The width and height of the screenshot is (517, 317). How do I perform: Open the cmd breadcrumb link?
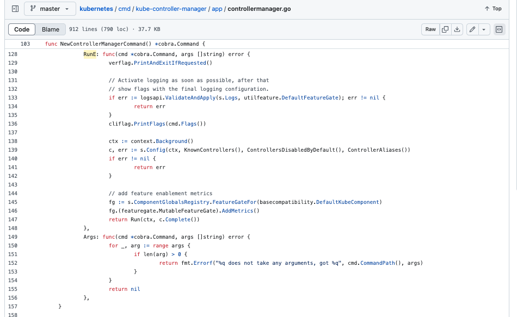click(x=124, y=9)
